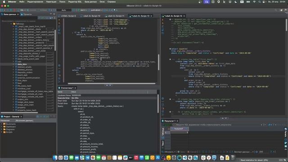Open Wi-Fi status in macOS menu bar
The width and height of the screenshot is (288, 162).
(x=254, y=2)
